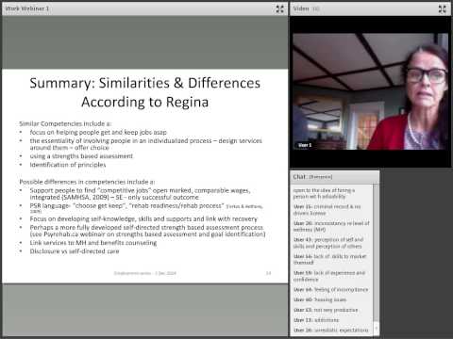Click the chat scroll down arrow
The width and height of the screenshot is (453, 339).
(x=377, y=330)
